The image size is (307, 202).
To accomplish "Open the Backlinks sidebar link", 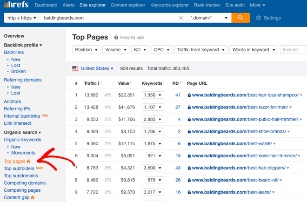I will pos(14,52).
